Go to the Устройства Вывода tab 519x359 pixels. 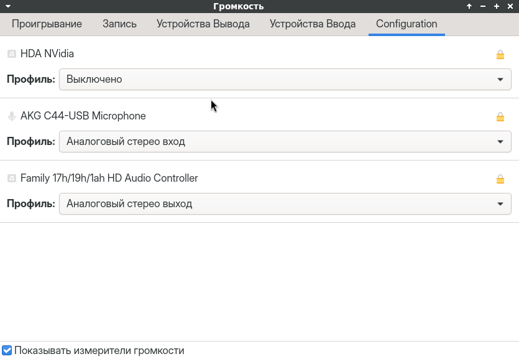tap(203, 24)
